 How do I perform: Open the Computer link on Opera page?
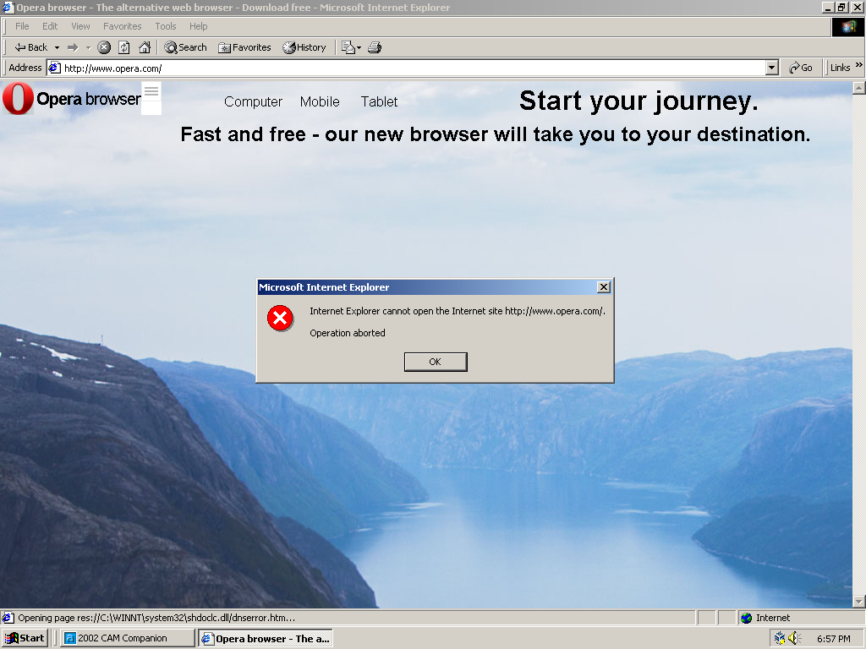253,101
